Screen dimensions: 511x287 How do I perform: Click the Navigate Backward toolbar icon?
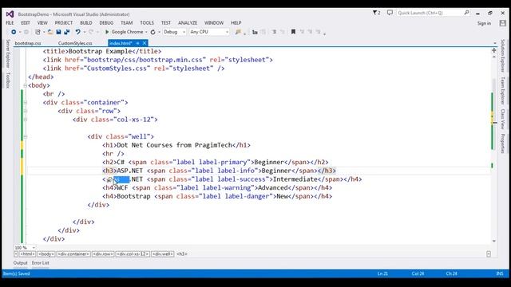pyautogui.click(x=14, y=32)
